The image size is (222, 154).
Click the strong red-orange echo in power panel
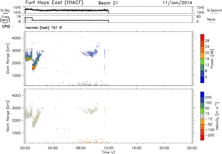click(34, 67)
